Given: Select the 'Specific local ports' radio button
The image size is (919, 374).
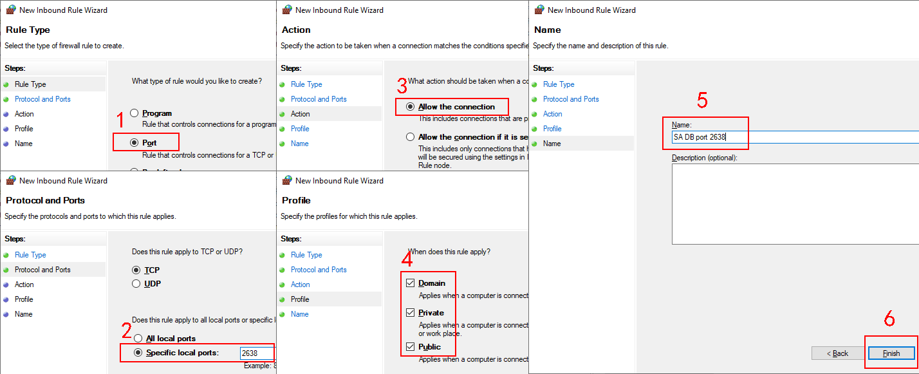Looking at the screenshot, I should point(138,353).
